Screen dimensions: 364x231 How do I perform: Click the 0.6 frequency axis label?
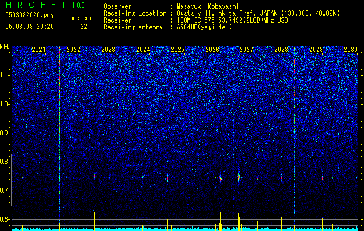tap(5, 219)
